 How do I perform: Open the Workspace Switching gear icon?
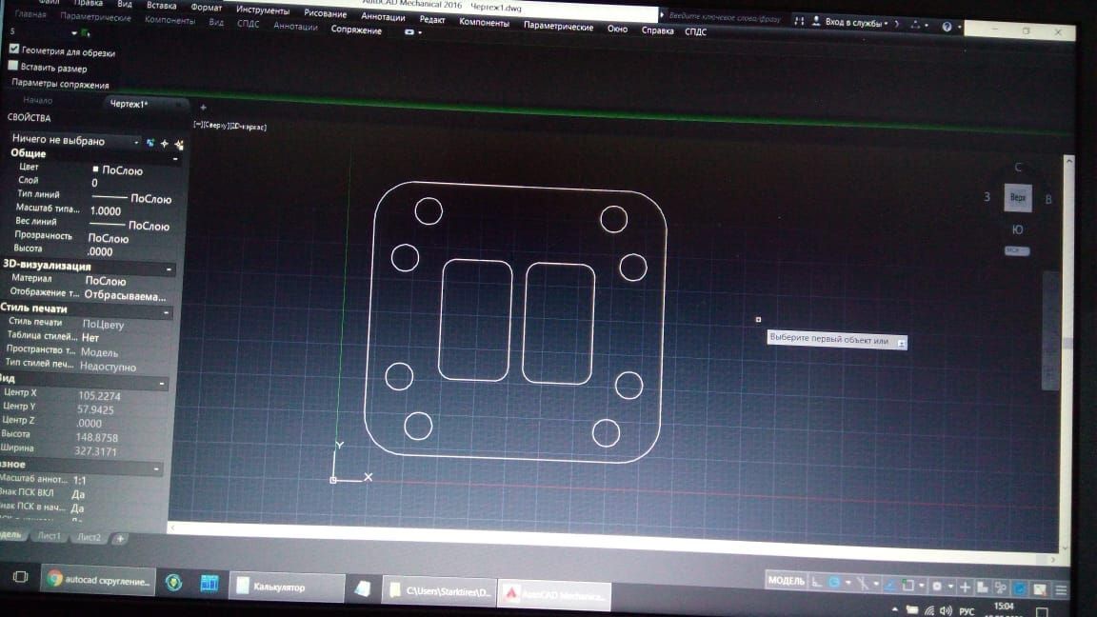pos(937,586)
